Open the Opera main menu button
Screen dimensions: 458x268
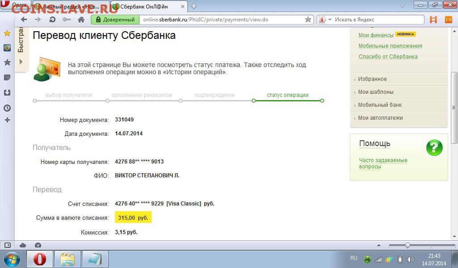click(x=16, y=5)
